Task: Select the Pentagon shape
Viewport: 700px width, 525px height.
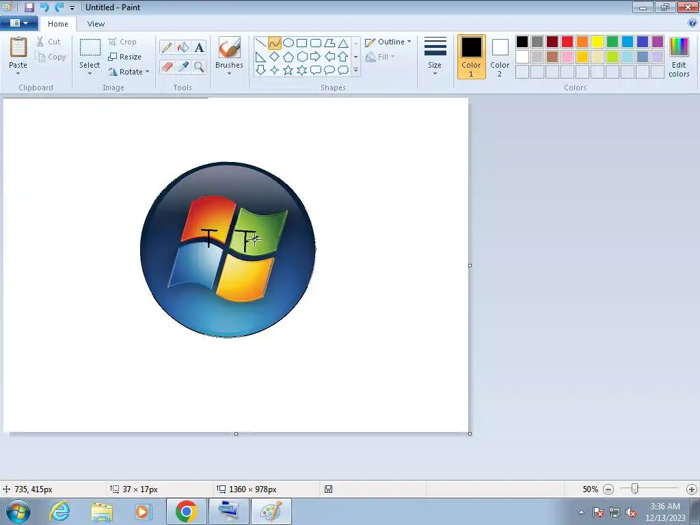Action: pyautogui.click(x=288, y=57)
